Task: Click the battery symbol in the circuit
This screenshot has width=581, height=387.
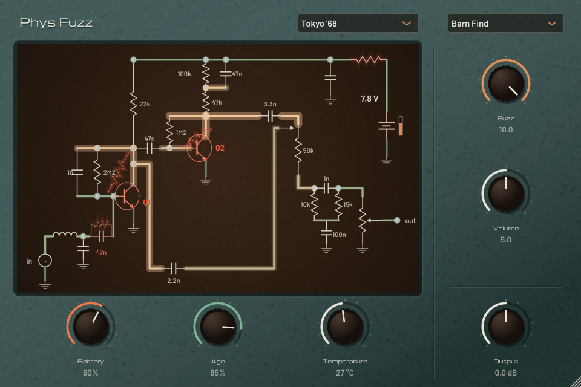Action: [x=387, y=126]
